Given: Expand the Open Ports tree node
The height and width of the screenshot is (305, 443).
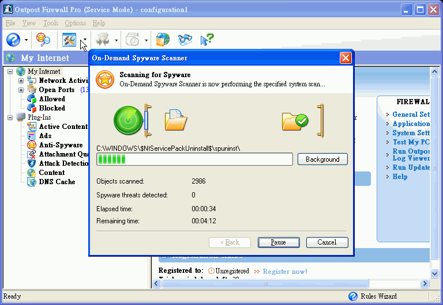Looking at the screenshot, I should [x=21, y=90].
